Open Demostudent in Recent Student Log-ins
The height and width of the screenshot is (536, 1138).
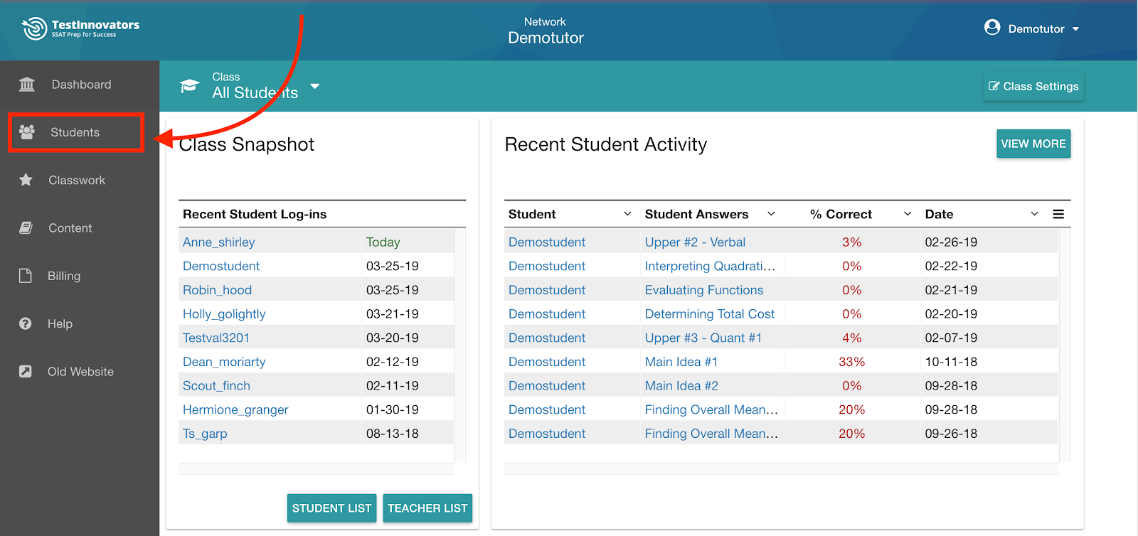(x=221, y=266)
